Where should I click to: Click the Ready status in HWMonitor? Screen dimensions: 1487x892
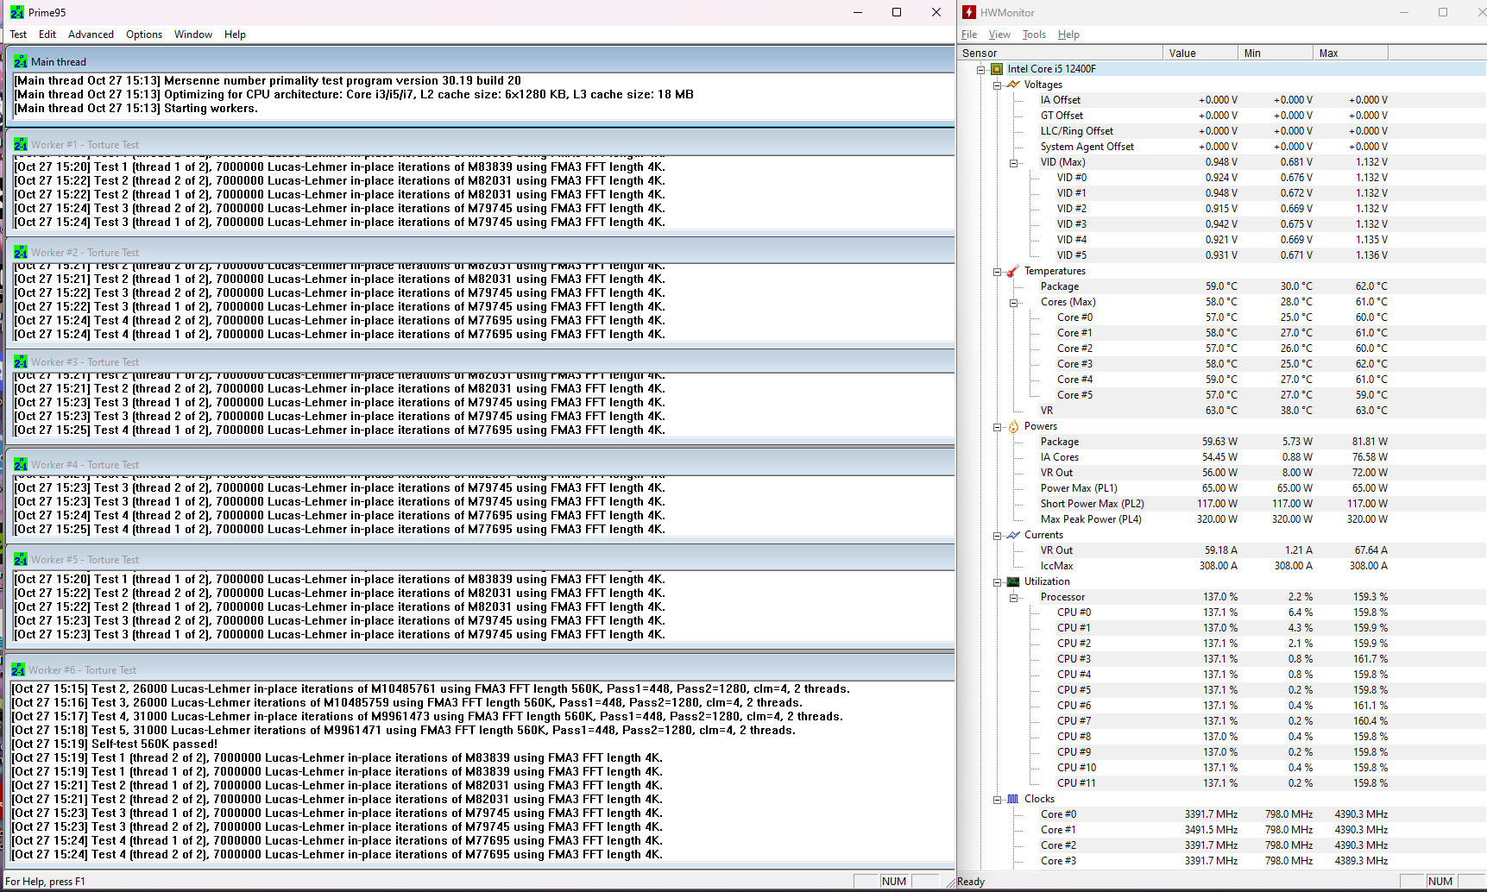(x=971, y=882)
